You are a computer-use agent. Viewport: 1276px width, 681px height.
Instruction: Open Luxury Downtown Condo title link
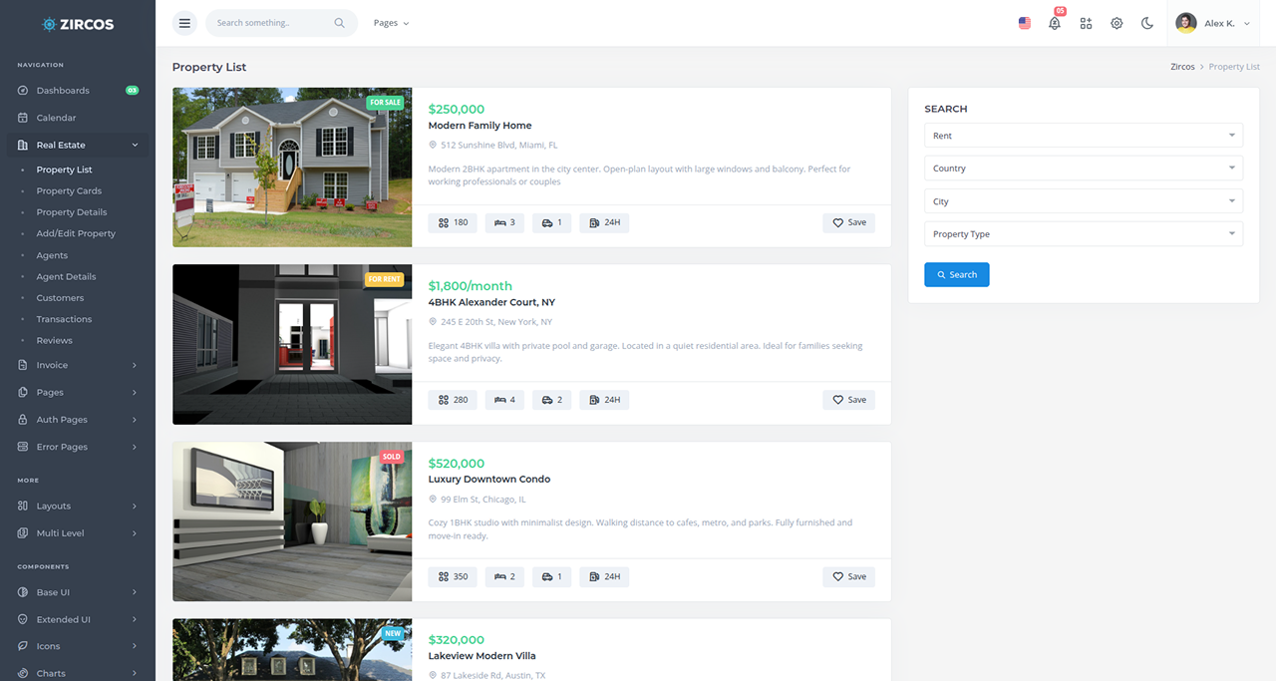(x=489, y=480)
